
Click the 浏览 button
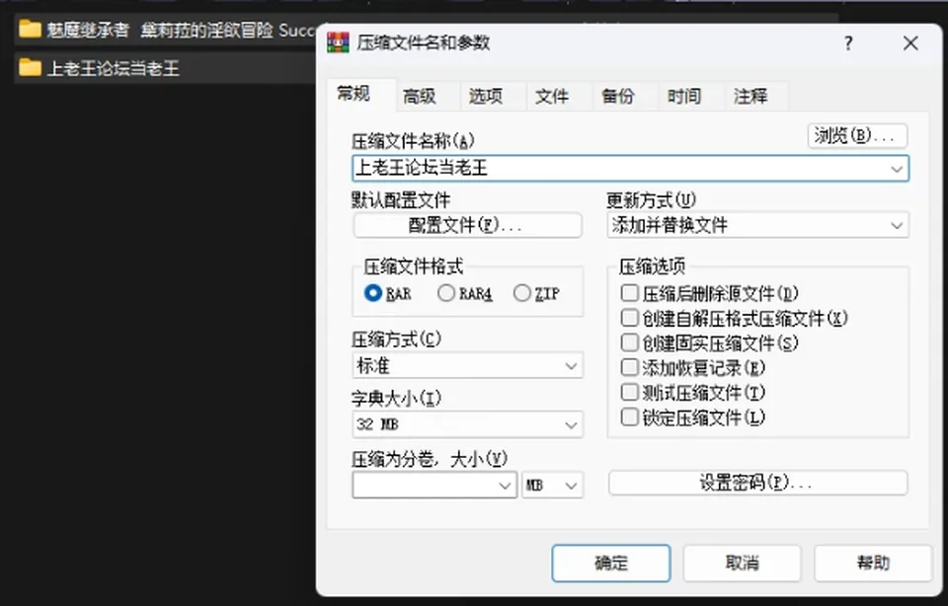pos(857,136)
